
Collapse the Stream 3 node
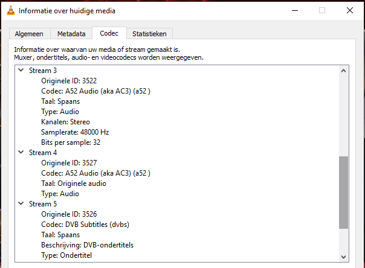coord(21,71)
